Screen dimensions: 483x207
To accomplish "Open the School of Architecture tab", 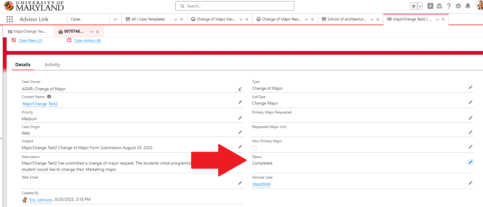I will tap(347, 19).
